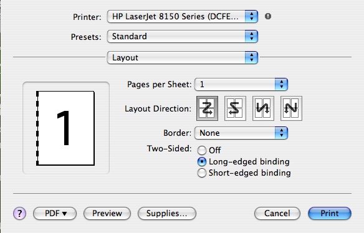Select the reversed-Z right-to-left layout direction

coord(235,108)
